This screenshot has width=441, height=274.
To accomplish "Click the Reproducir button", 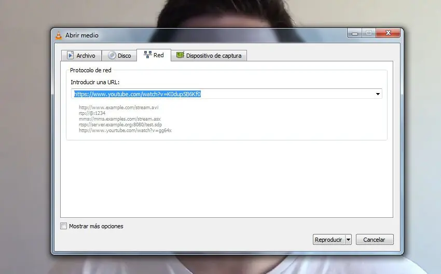I will coord(329,240).
